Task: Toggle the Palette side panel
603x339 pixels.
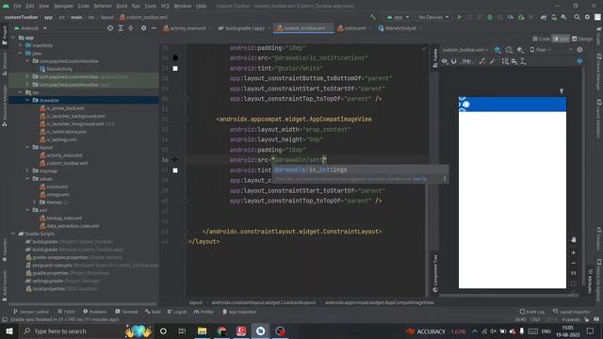Action: click(x=435, y=58)
